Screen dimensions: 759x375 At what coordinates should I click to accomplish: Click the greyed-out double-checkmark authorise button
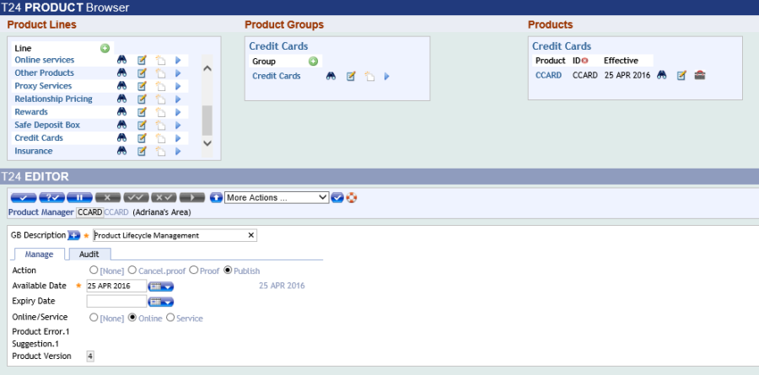click(136, 197)
